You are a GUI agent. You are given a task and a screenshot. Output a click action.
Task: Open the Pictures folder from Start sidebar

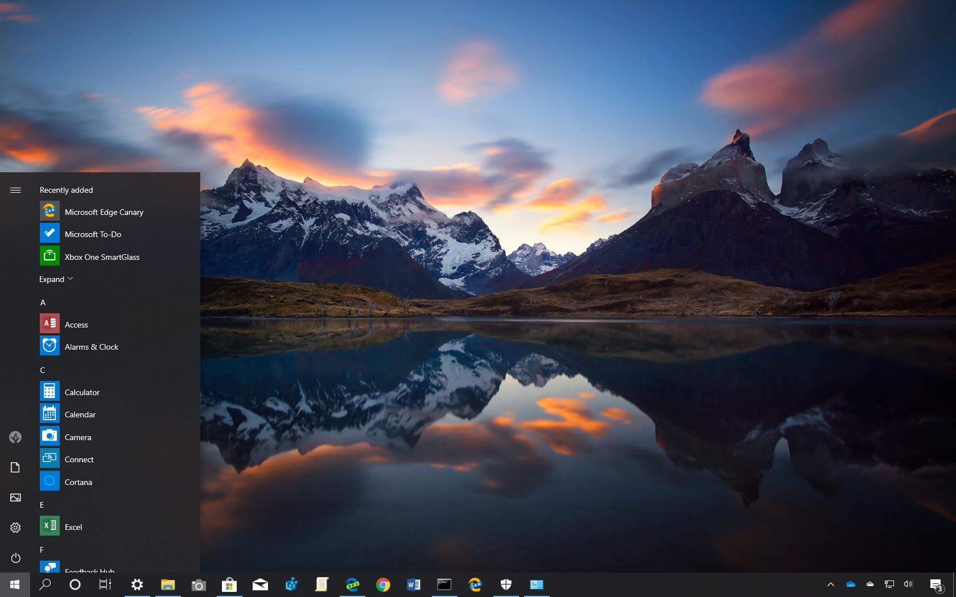click(x=15, y=498)
